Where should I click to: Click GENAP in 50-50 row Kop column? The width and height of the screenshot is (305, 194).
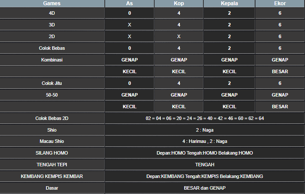(179, 95)
